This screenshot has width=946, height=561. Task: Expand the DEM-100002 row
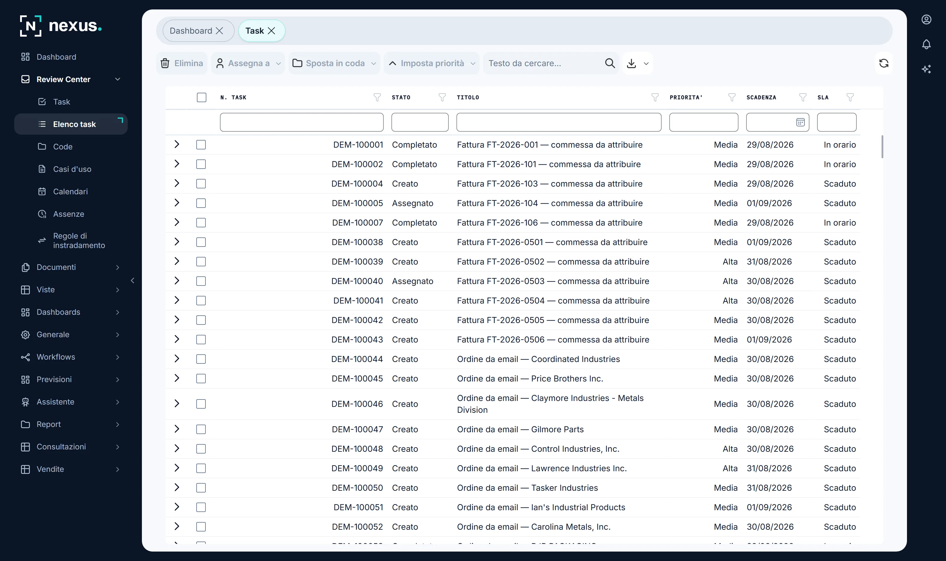tap(176, 164)
